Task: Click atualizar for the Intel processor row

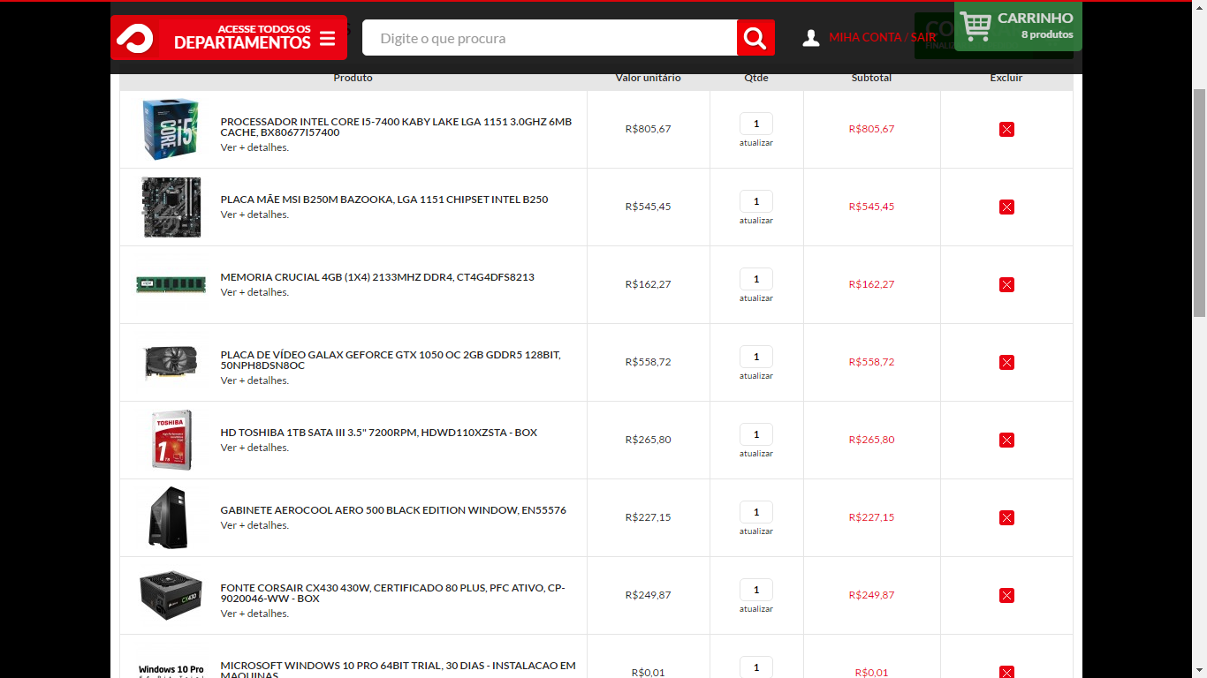Action: tap(756, 143)
